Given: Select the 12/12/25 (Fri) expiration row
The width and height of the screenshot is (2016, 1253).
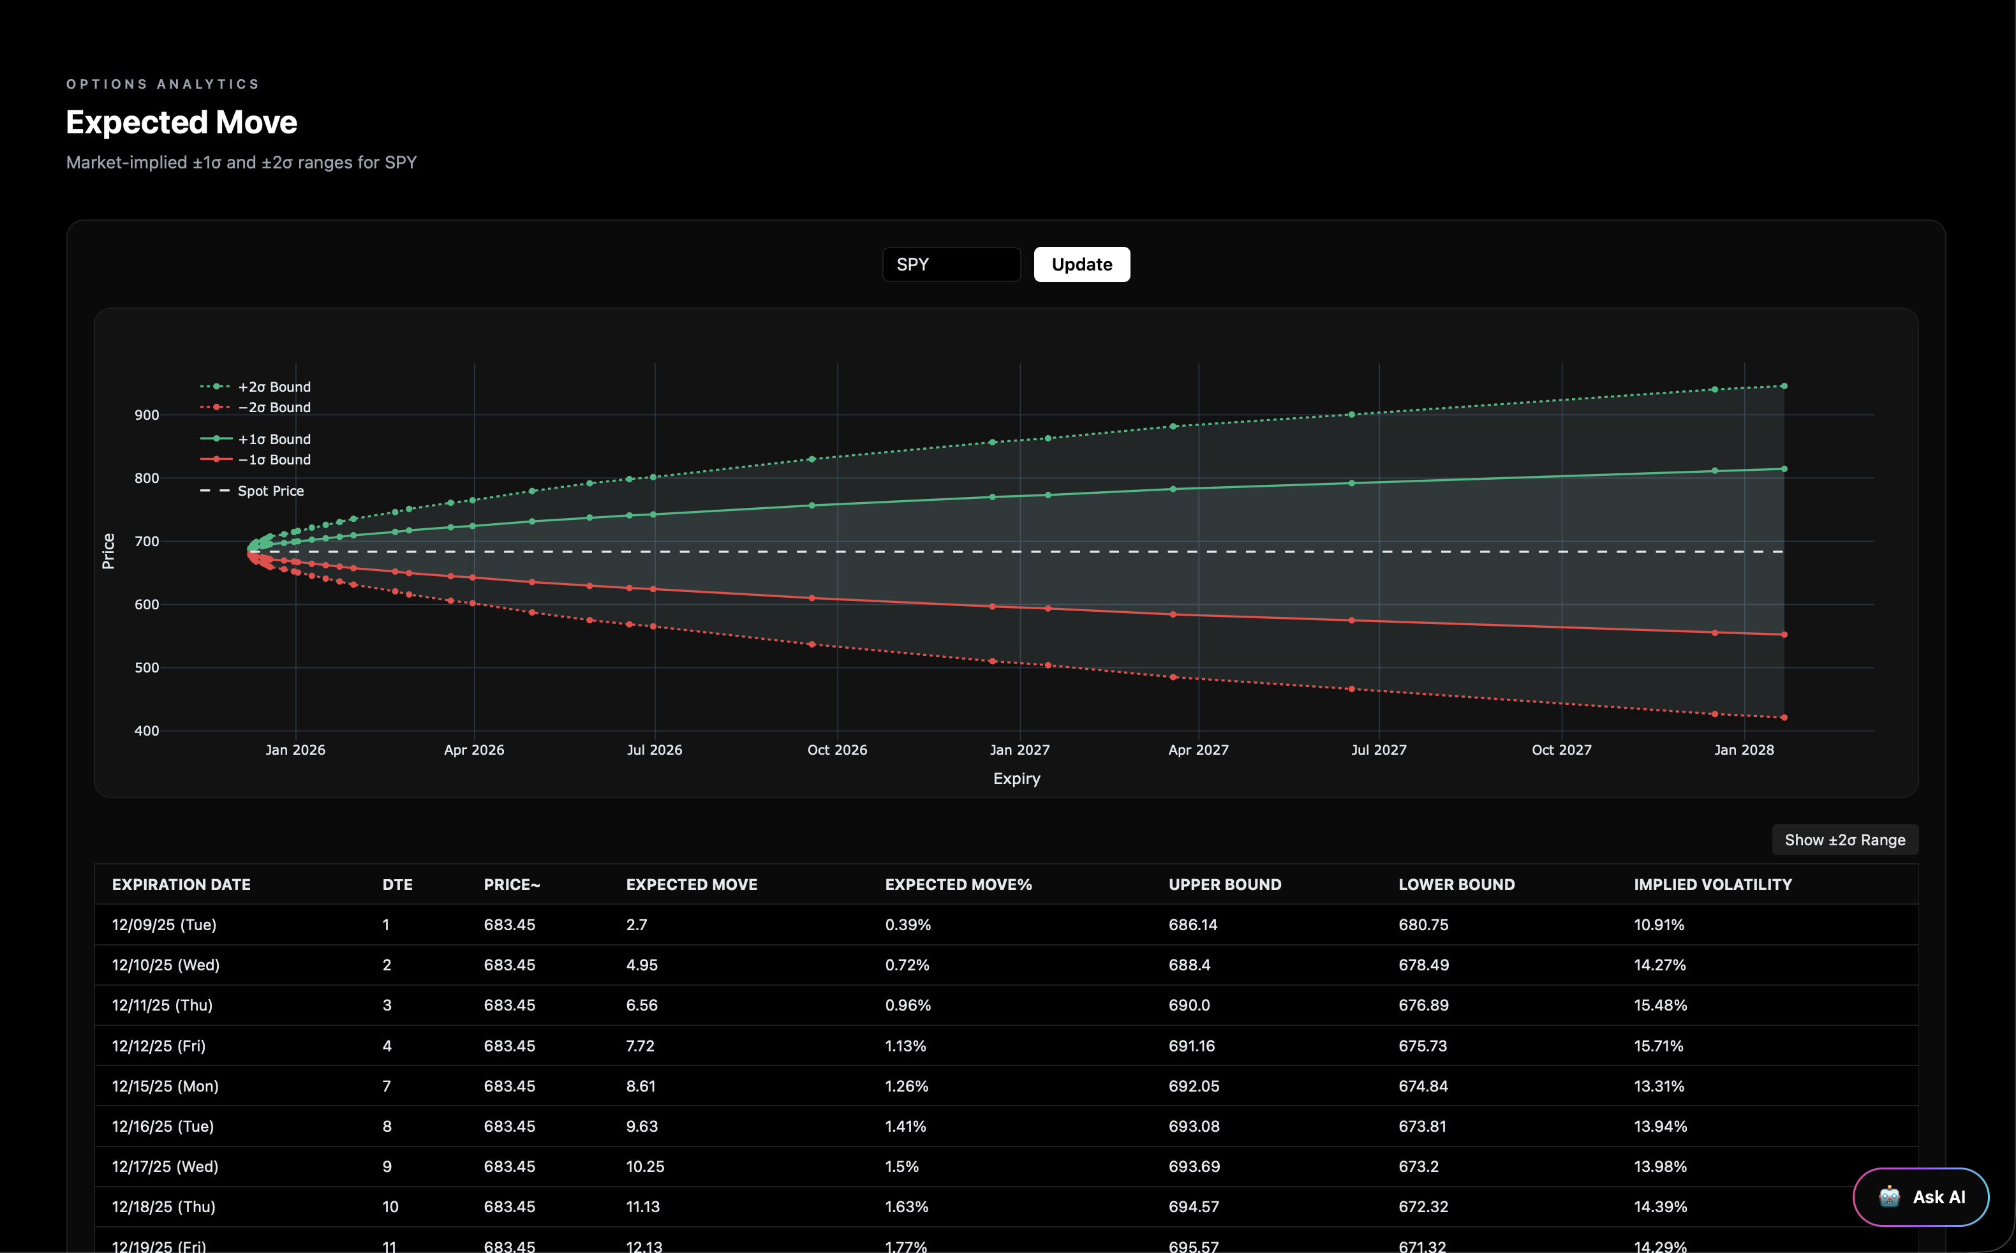Looking at the screenshot, I should 158,1046.
